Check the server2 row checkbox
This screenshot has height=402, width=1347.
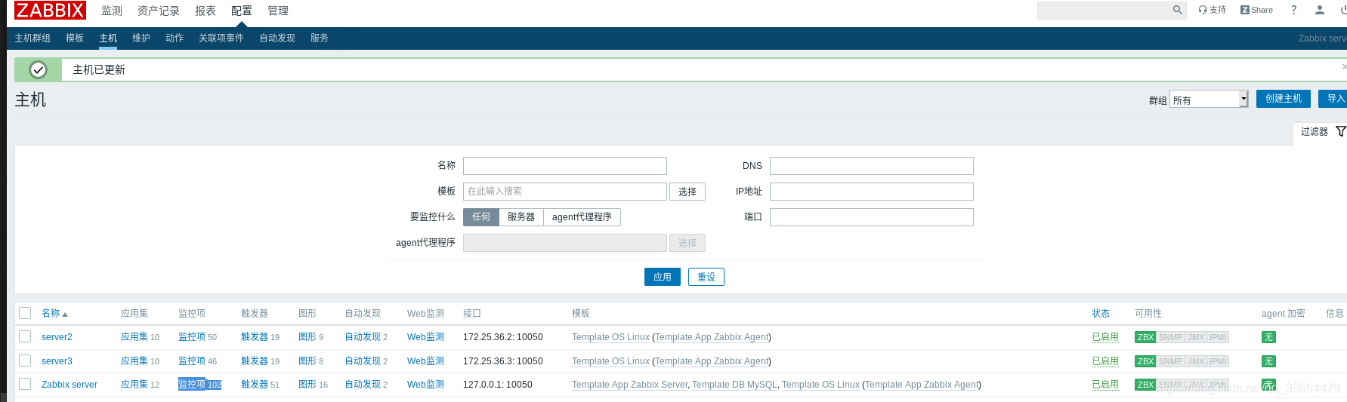point(25,336)
